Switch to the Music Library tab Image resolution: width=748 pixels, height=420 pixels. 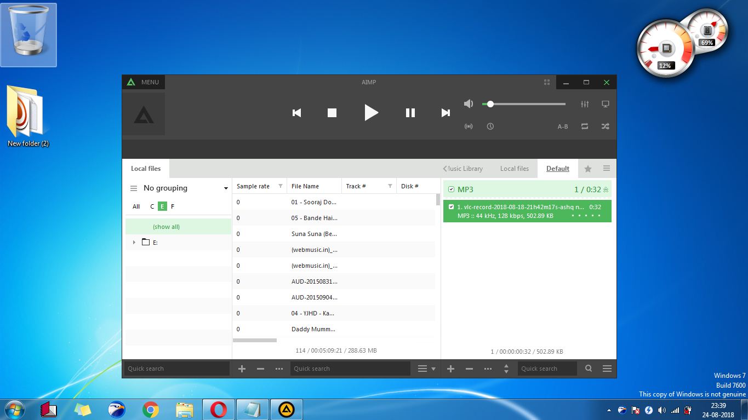464,168
